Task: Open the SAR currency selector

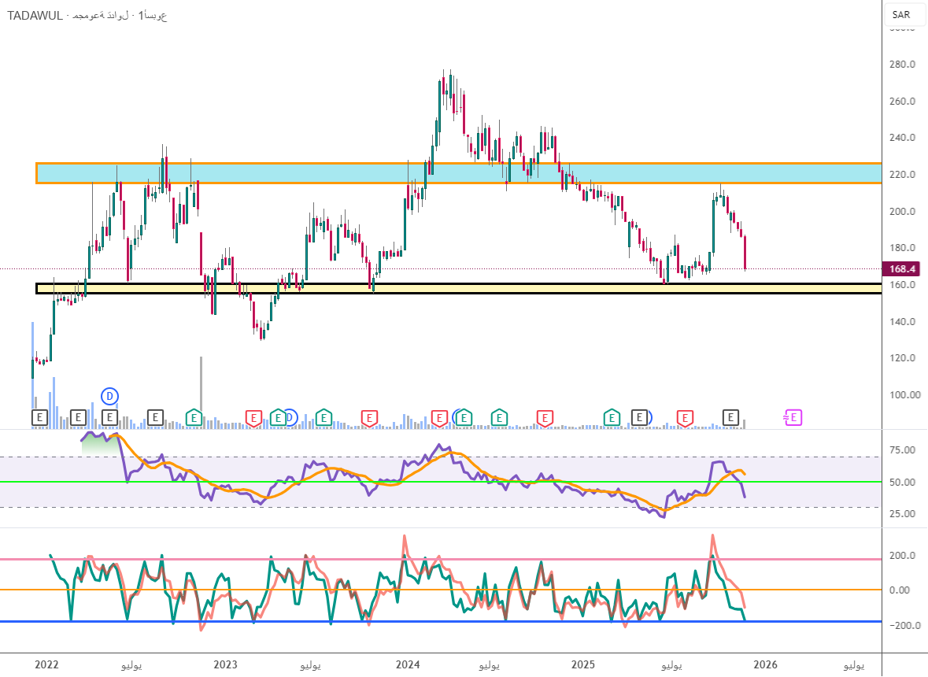Action: (900, 14)
